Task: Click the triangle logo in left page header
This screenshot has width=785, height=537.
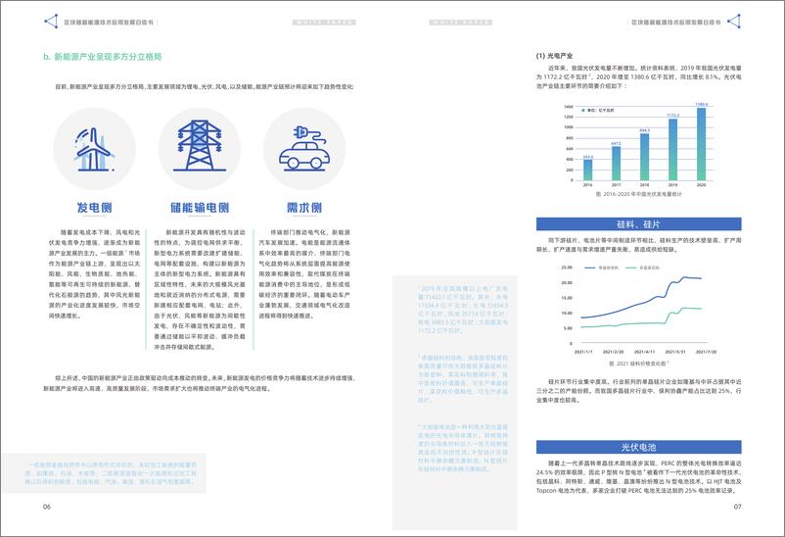Action: point(51,21)
